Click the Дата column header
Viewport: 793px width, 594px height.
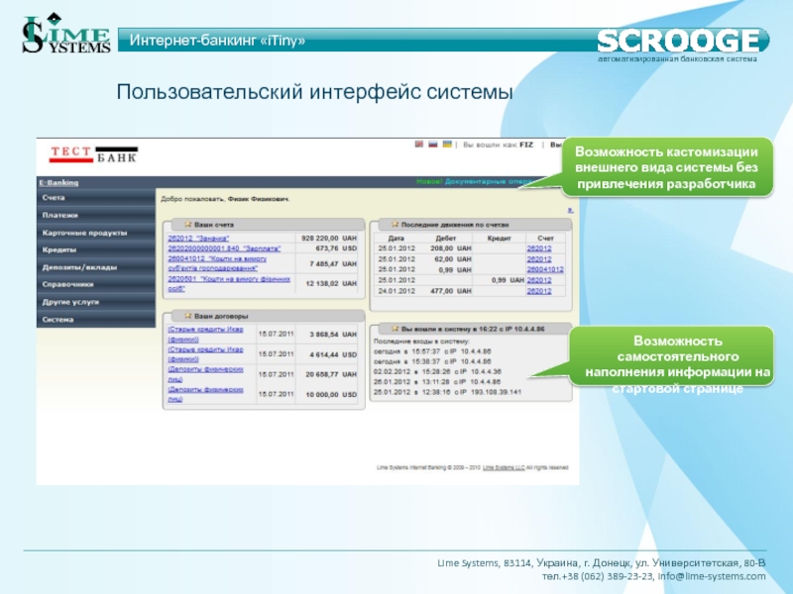click(396, 238)
